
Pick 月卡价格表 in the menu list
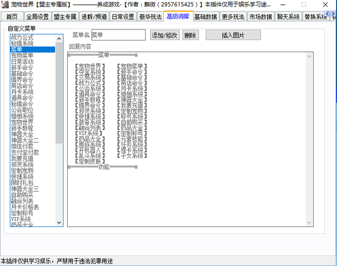point(25,207)
